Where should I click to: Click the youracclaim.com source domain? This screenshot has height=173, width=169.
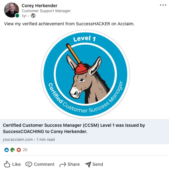(x=18, y=140)
